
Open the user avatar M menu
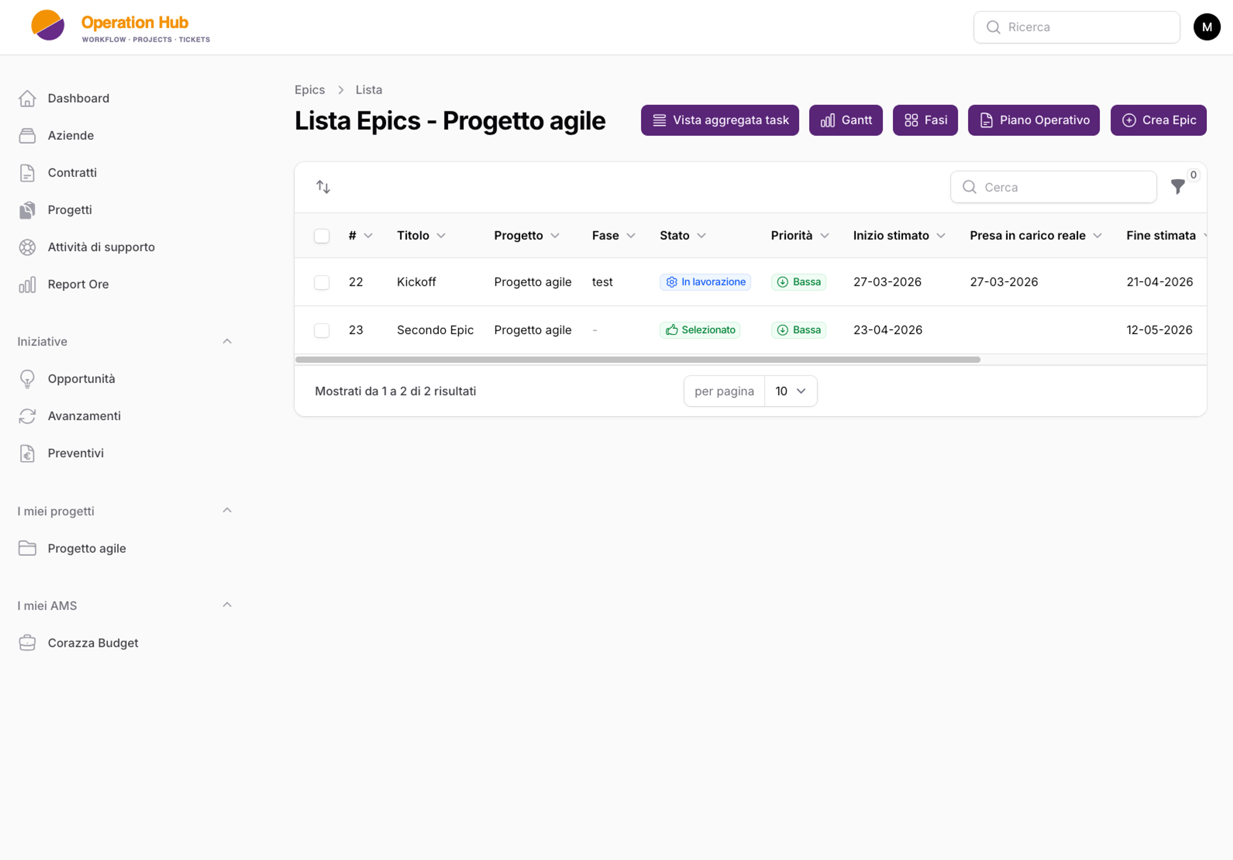pyautogui.click(x=1207, y=27)
